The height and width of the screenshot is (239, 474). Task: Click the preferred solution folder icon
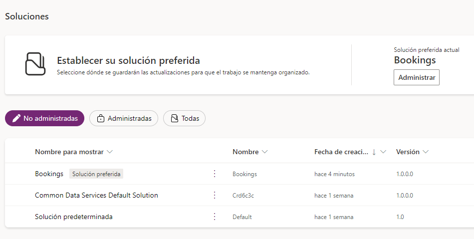click(36, 63)
